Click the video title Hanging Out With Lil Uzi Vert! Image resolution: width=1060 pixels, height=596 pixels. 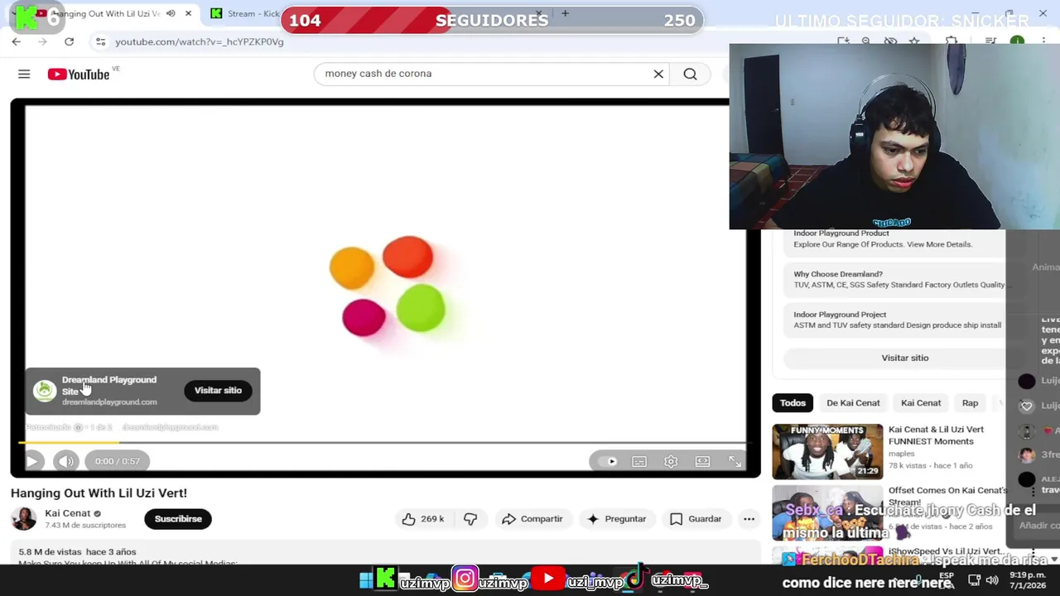[99, 493]
